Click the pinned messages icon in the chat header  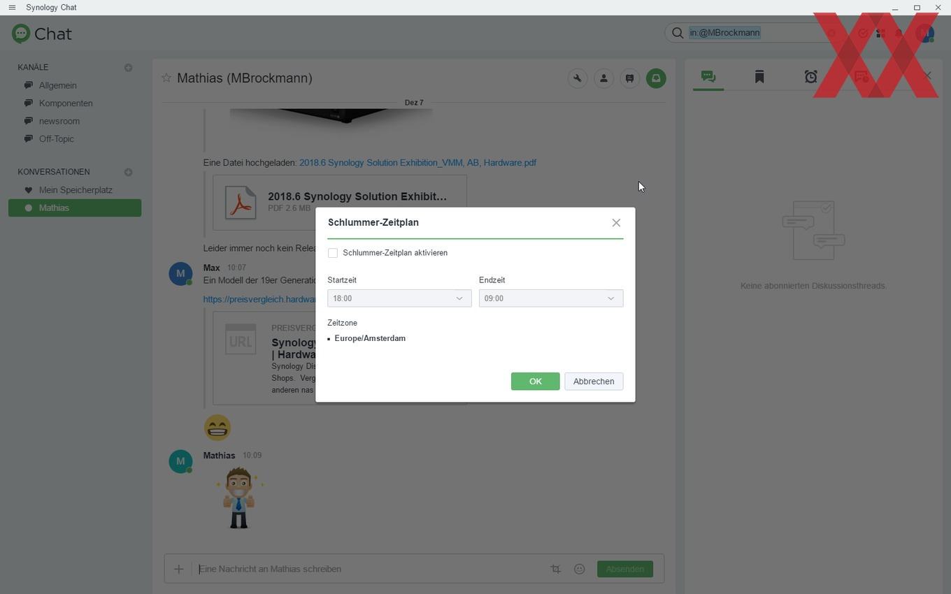pyautogui.click(x=629, y=78)
